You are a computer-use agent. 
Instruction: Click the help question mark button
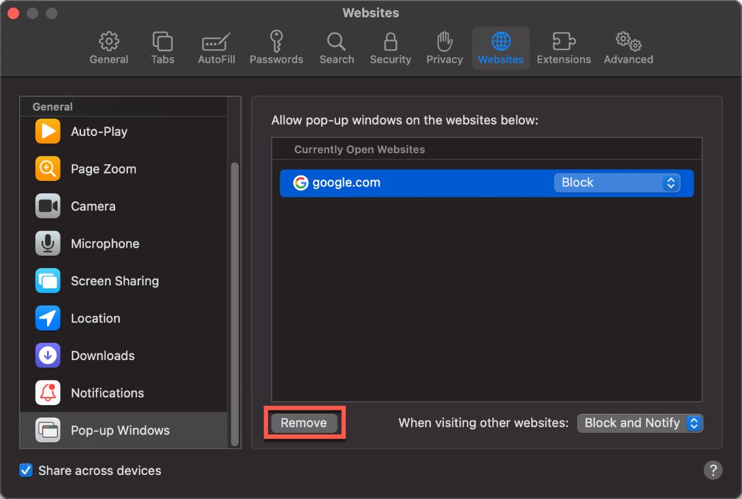click(713, 470)
